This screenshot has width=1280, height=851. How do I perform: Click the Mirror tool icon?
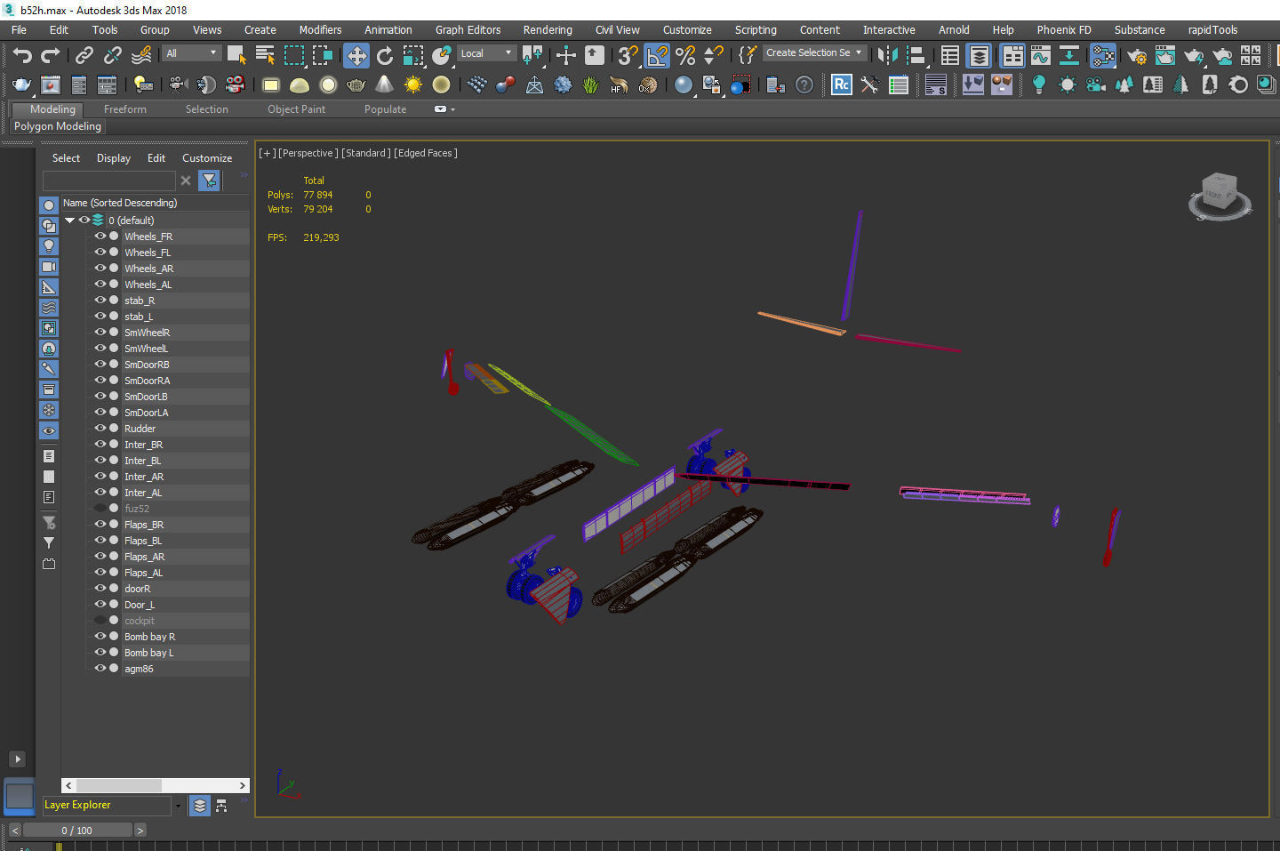point(886,55)
